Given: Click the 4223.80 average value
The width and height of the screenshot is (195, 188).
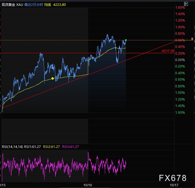Looking at the screenshot, I should (x=60, y=4).
